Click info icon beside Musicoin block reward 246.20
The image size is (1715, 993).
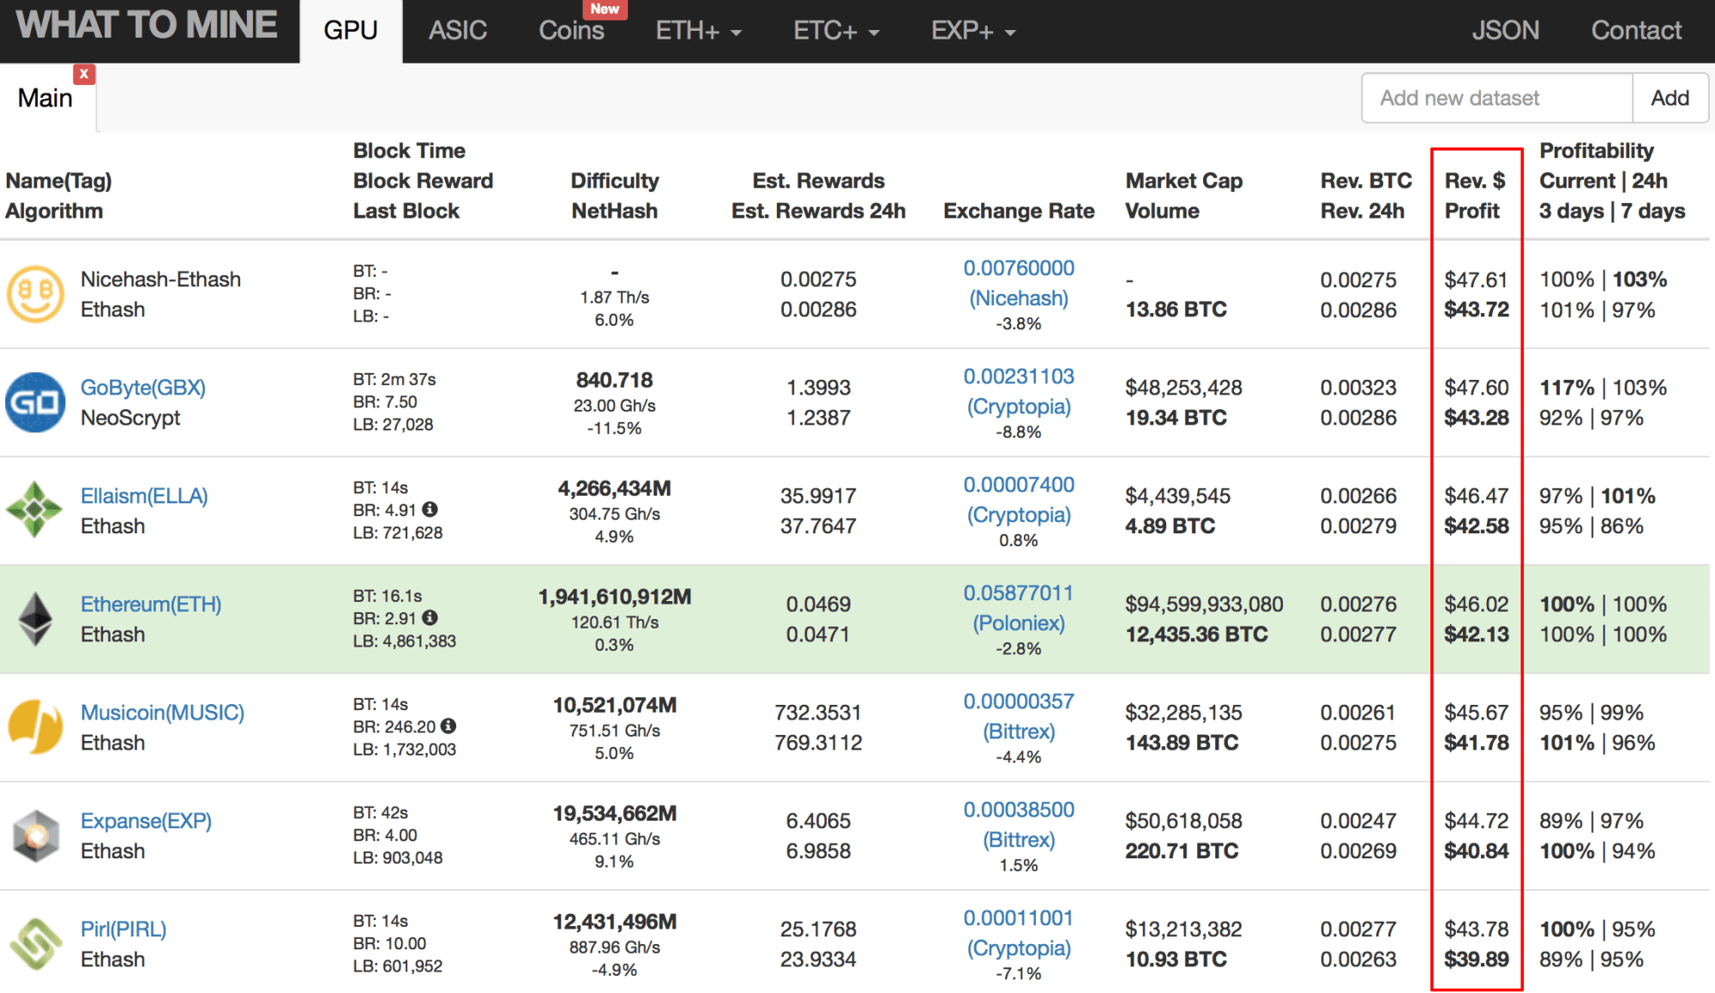point(448,726)
